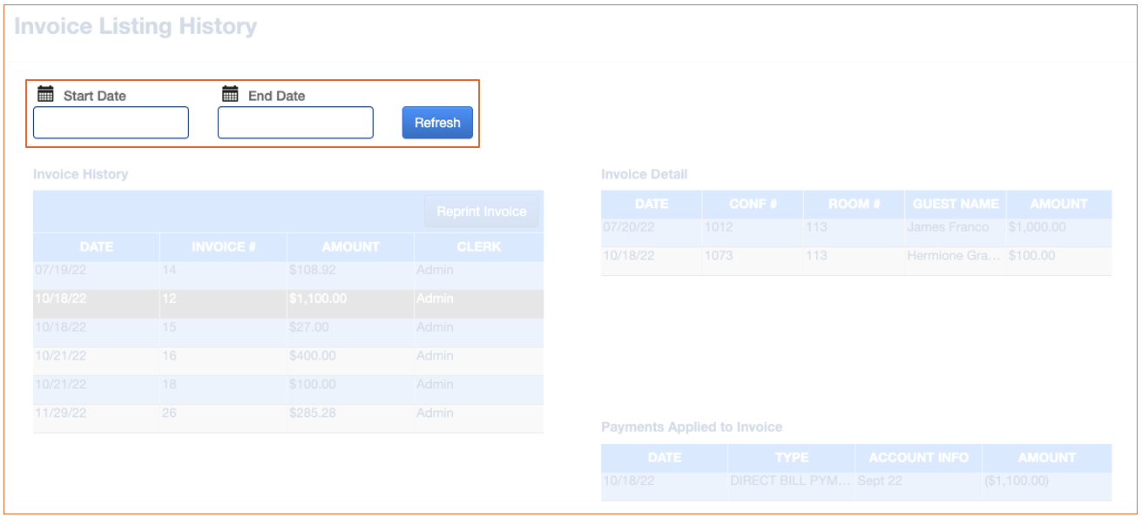Select the Hermione Gra… guest detail row
Viewport: 1142px width, 517px height.
855,257
